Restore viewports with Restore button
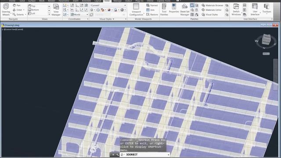The image size is (281, 158). (x=152, y=14)
